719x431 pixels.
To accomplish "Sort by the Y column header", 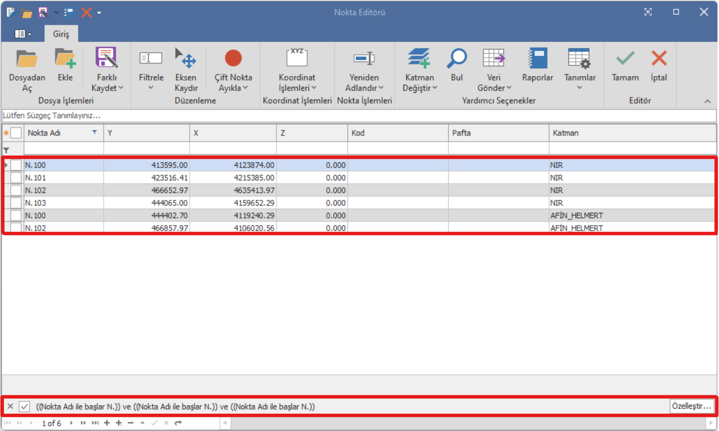I will point(147,133).
